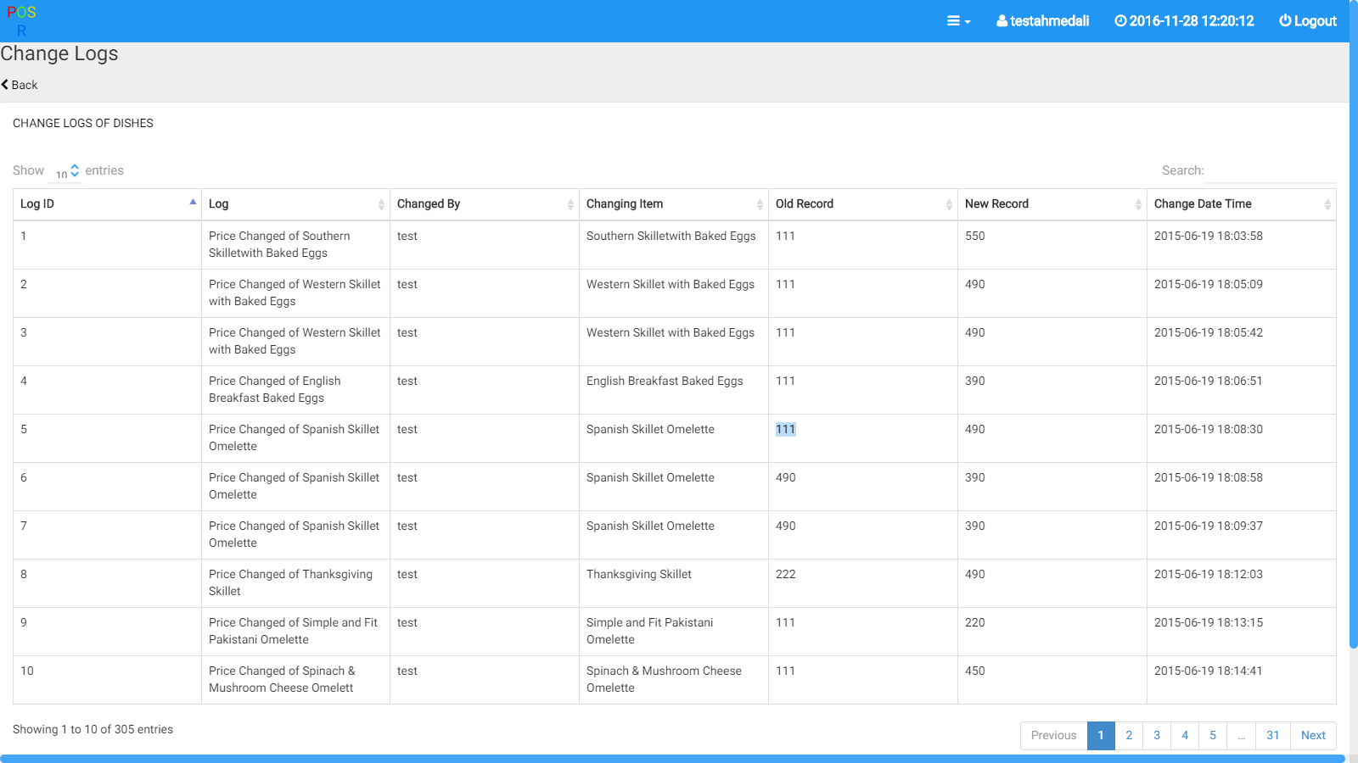Click the vertical page scrollbar

point(1353,339)
